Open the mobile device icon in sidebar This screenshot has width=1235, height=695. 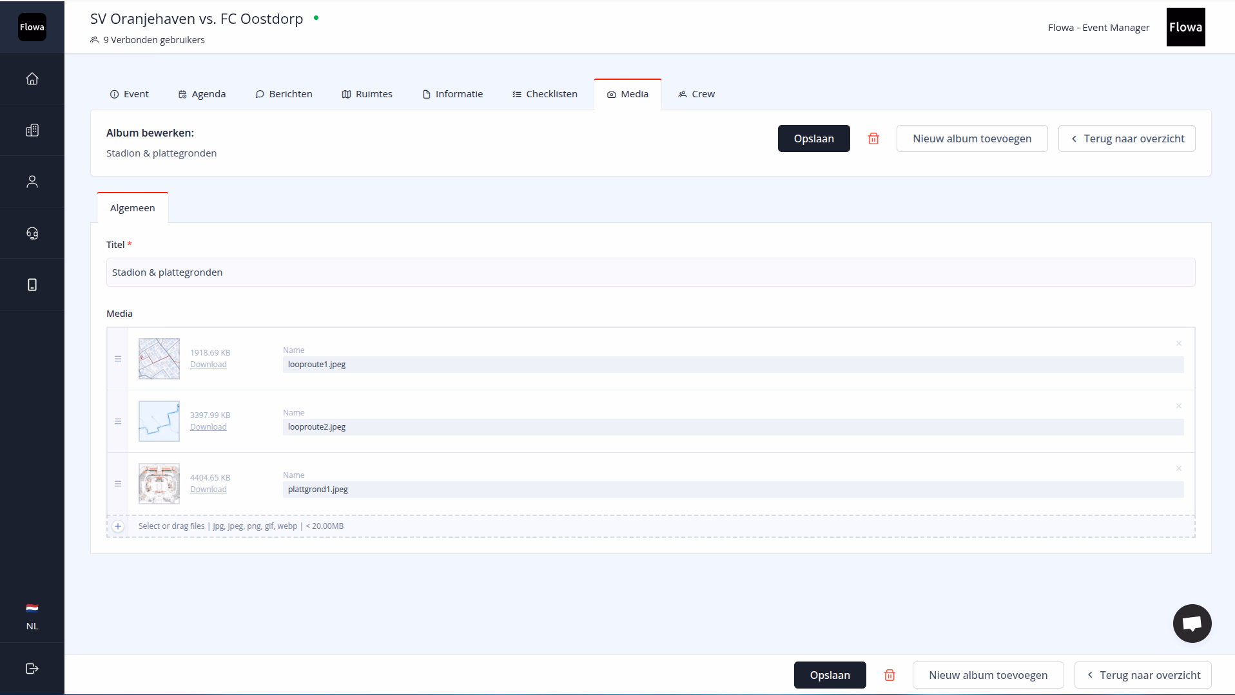tap(32, 285)
